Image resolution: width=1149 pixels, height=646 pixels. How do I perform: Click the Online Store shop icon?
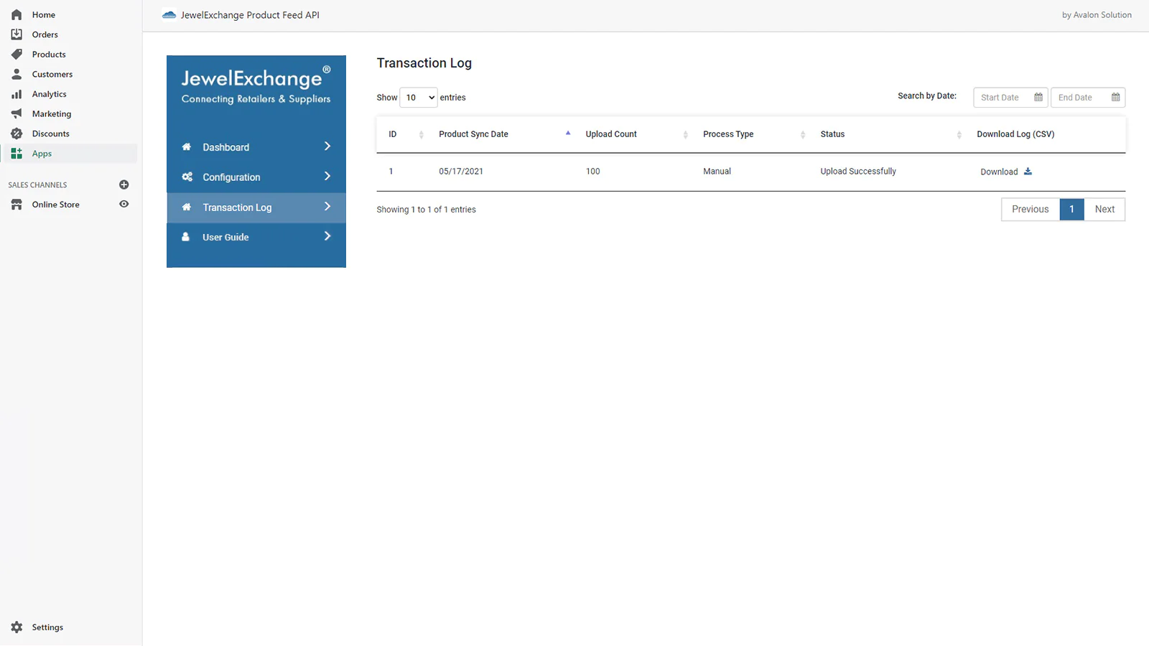coord(17,205)
